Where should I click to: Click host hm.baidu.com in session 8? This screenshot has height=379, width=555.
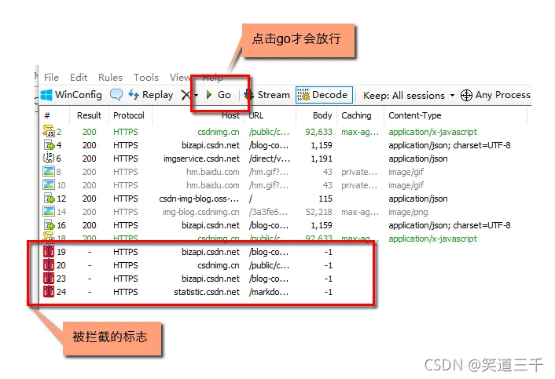pyautogui.click(x=213, y=172)
